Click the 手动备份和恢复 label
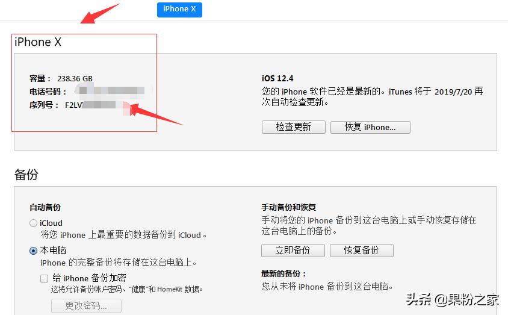This screenshot has width=508, height=315. [x=289, y=207]
